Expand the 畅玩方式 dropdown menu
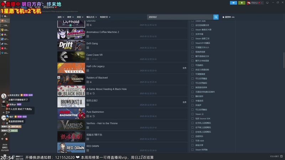 [x=92, y=17]
